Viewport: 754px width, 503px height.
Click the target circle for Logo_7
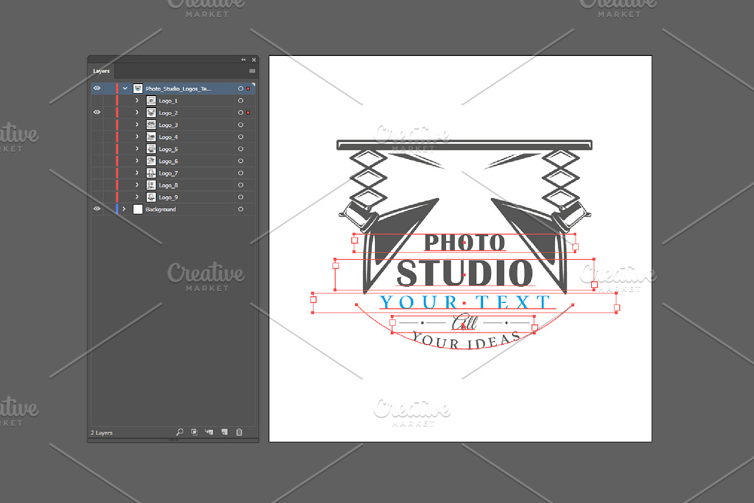point(241,173)
